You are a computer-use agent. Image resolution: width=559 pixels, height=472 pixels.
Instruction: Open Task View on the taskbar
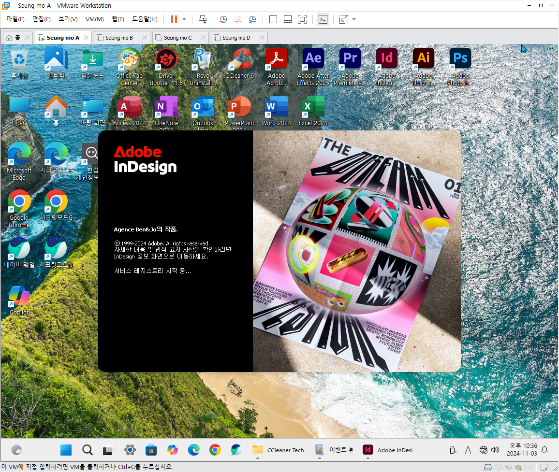click(x=108, y=450)
